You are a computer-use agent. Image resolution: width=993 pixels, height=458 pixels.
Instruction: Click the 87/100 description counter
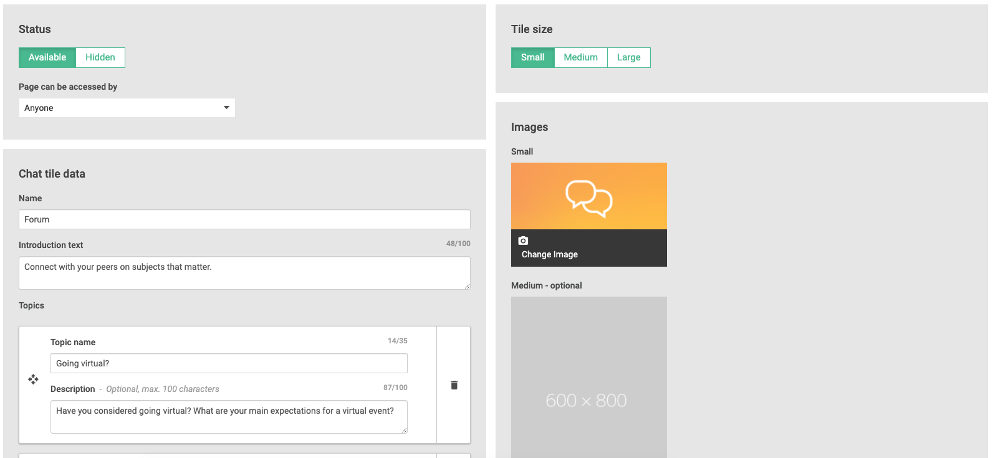[x=395, y=388]
